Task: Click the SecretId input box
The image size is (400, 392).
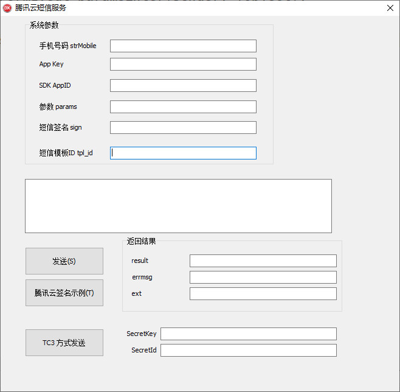Action: [249, 351]
